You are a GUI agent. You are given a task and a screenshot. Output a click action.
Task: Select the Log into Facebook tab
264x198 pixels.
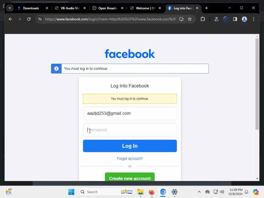tap(183, 8)
